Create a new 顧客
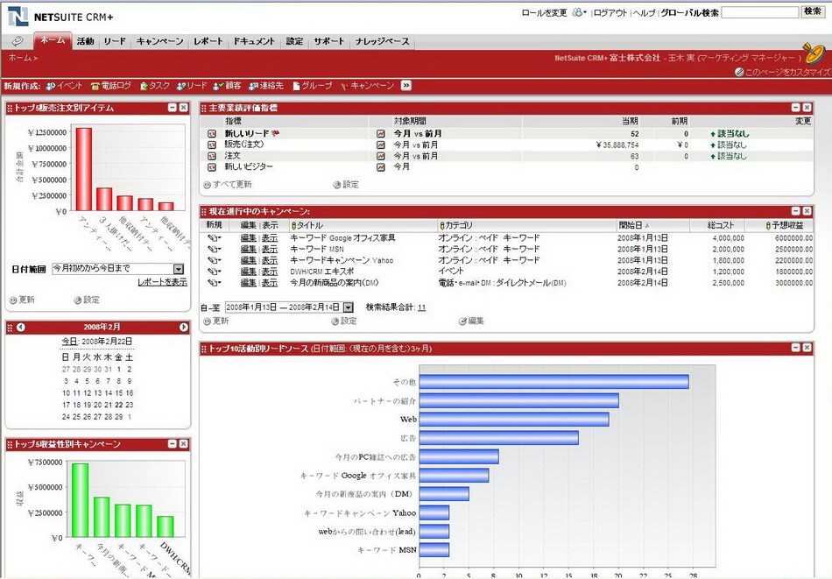This screenshot has height=579, width=832. [x=227, y=86]
